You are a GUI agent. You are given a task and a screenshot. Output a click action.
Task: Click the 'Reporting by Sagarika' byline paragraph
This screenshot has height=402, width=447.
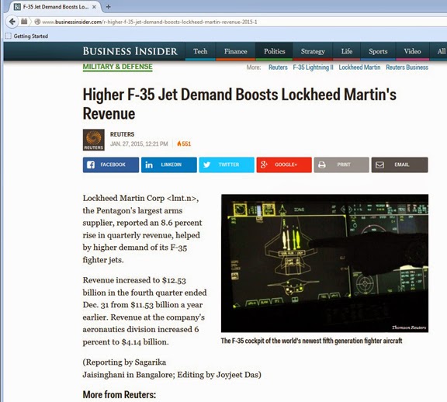coord(172,368)
